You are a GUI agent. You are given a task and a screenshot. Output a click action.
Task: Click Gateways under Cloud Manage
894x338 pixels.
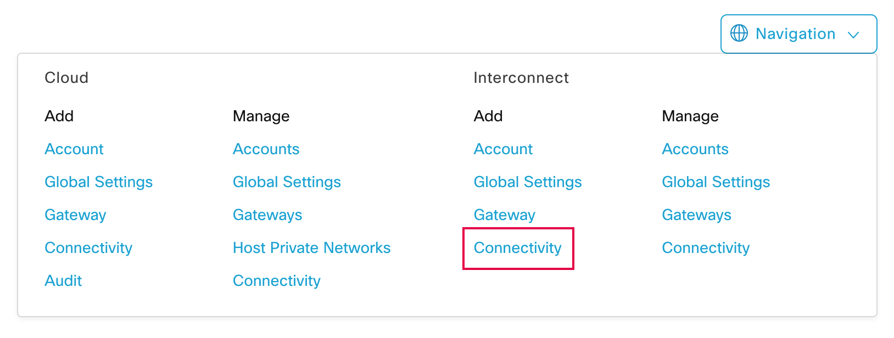(x=267, y=215)
